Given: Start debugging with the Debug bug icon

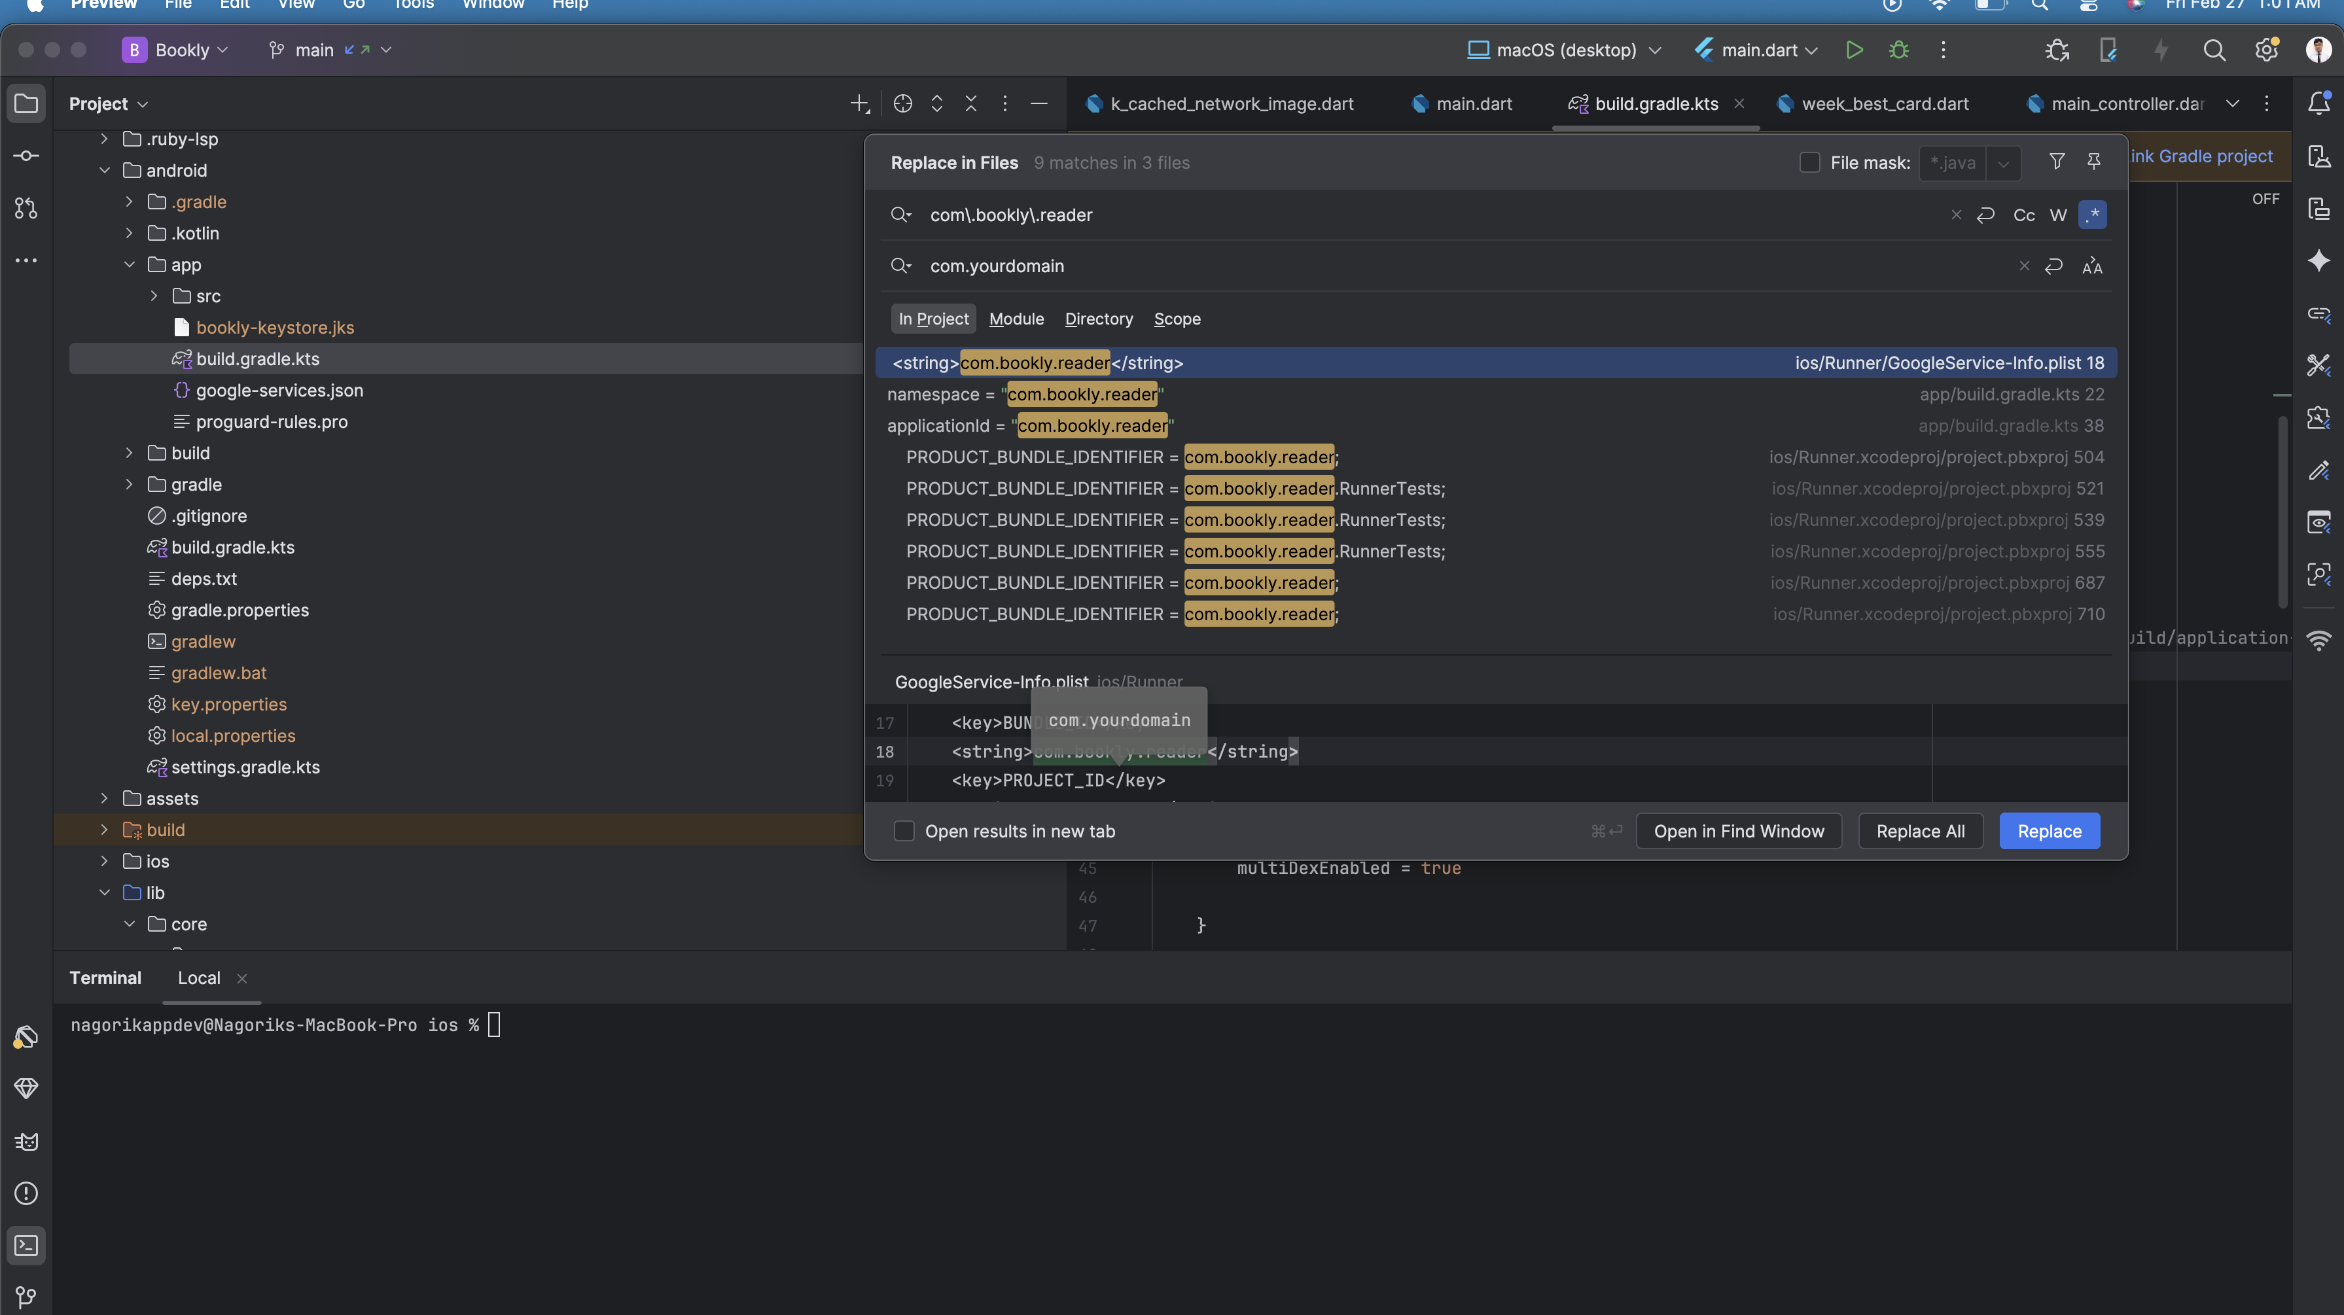Looking at the screenshot, I should [1899, 50].
